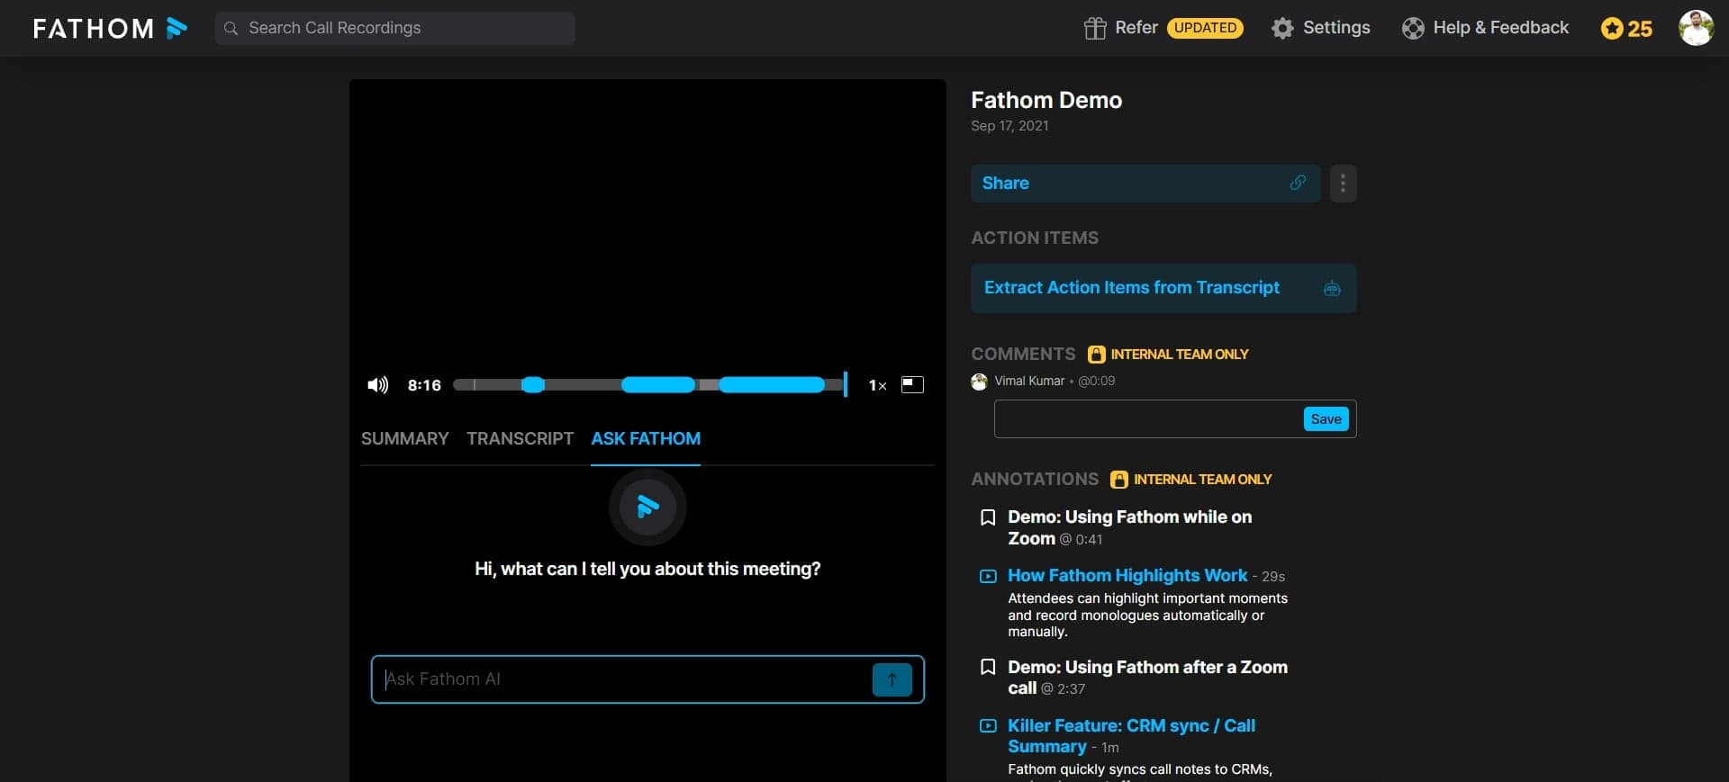Open Demo: Using Fathom after a Zoom call
This screenshot has width=1729, height=782.
tap(1147, 678)
